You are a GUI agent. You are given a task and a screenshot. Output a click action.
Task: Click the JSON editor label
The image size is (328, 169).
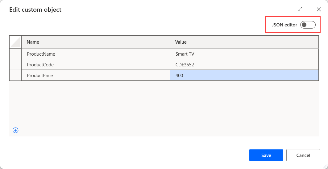pos(284,25)
